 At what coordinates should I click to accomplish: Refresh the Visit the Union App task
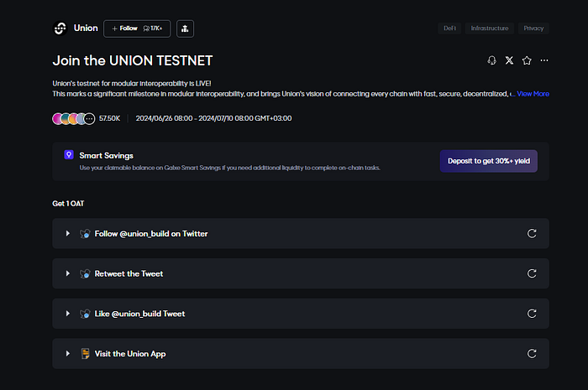(x=532, y=354)
